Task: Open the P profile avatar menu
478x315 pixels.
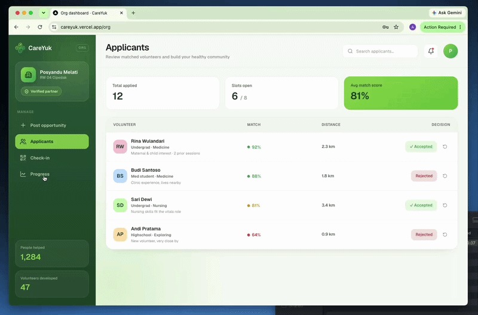Action: tap(451, 51)
